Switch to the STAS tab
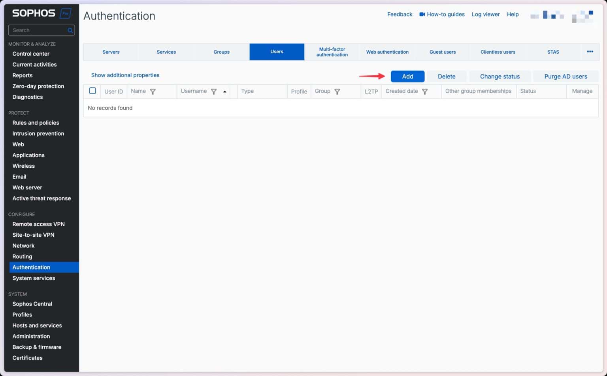Viewport: 607px width, 376px height. pyautogui.click(x=553, y=52)
